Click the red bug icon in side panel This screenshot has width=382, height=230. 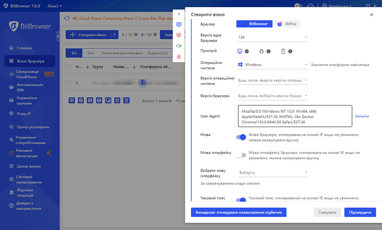tap(179, 56)
